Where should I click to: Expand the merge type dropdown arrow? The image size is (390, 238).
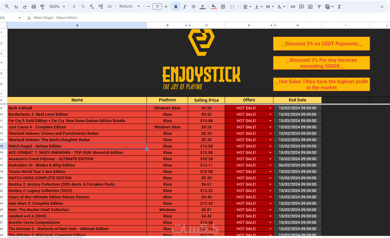click(x=238, y=7)
